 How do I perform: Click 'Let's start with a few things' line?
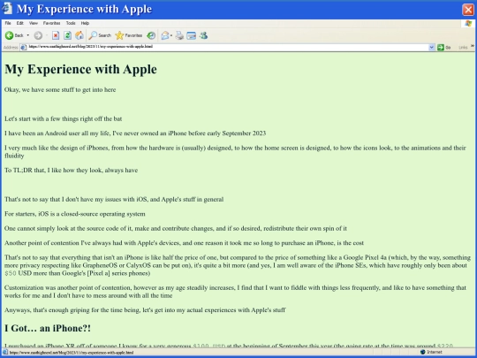click(x=63, y=118)
